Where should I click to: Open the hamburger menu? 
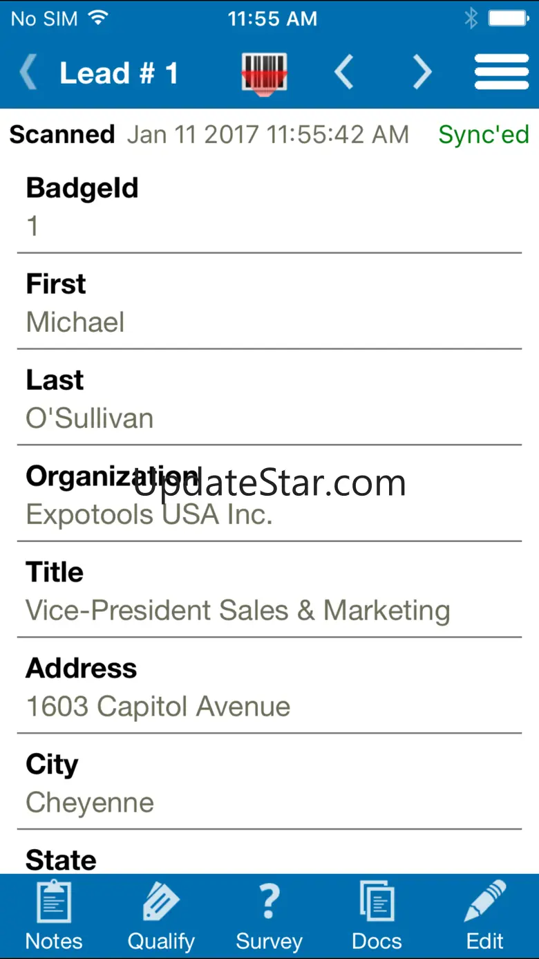tap(501, 73)
